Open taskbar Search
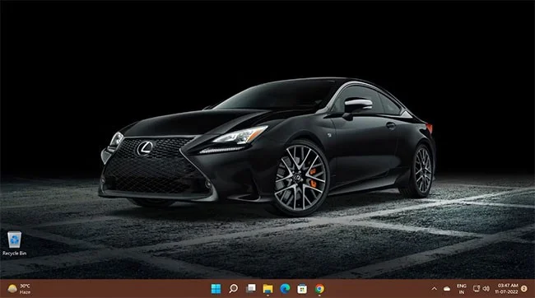 234,289
